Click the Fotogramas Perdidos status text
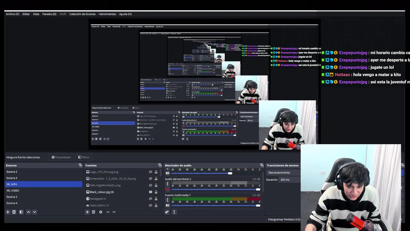This screenshot has height=231, width=410. coord(284,219)
